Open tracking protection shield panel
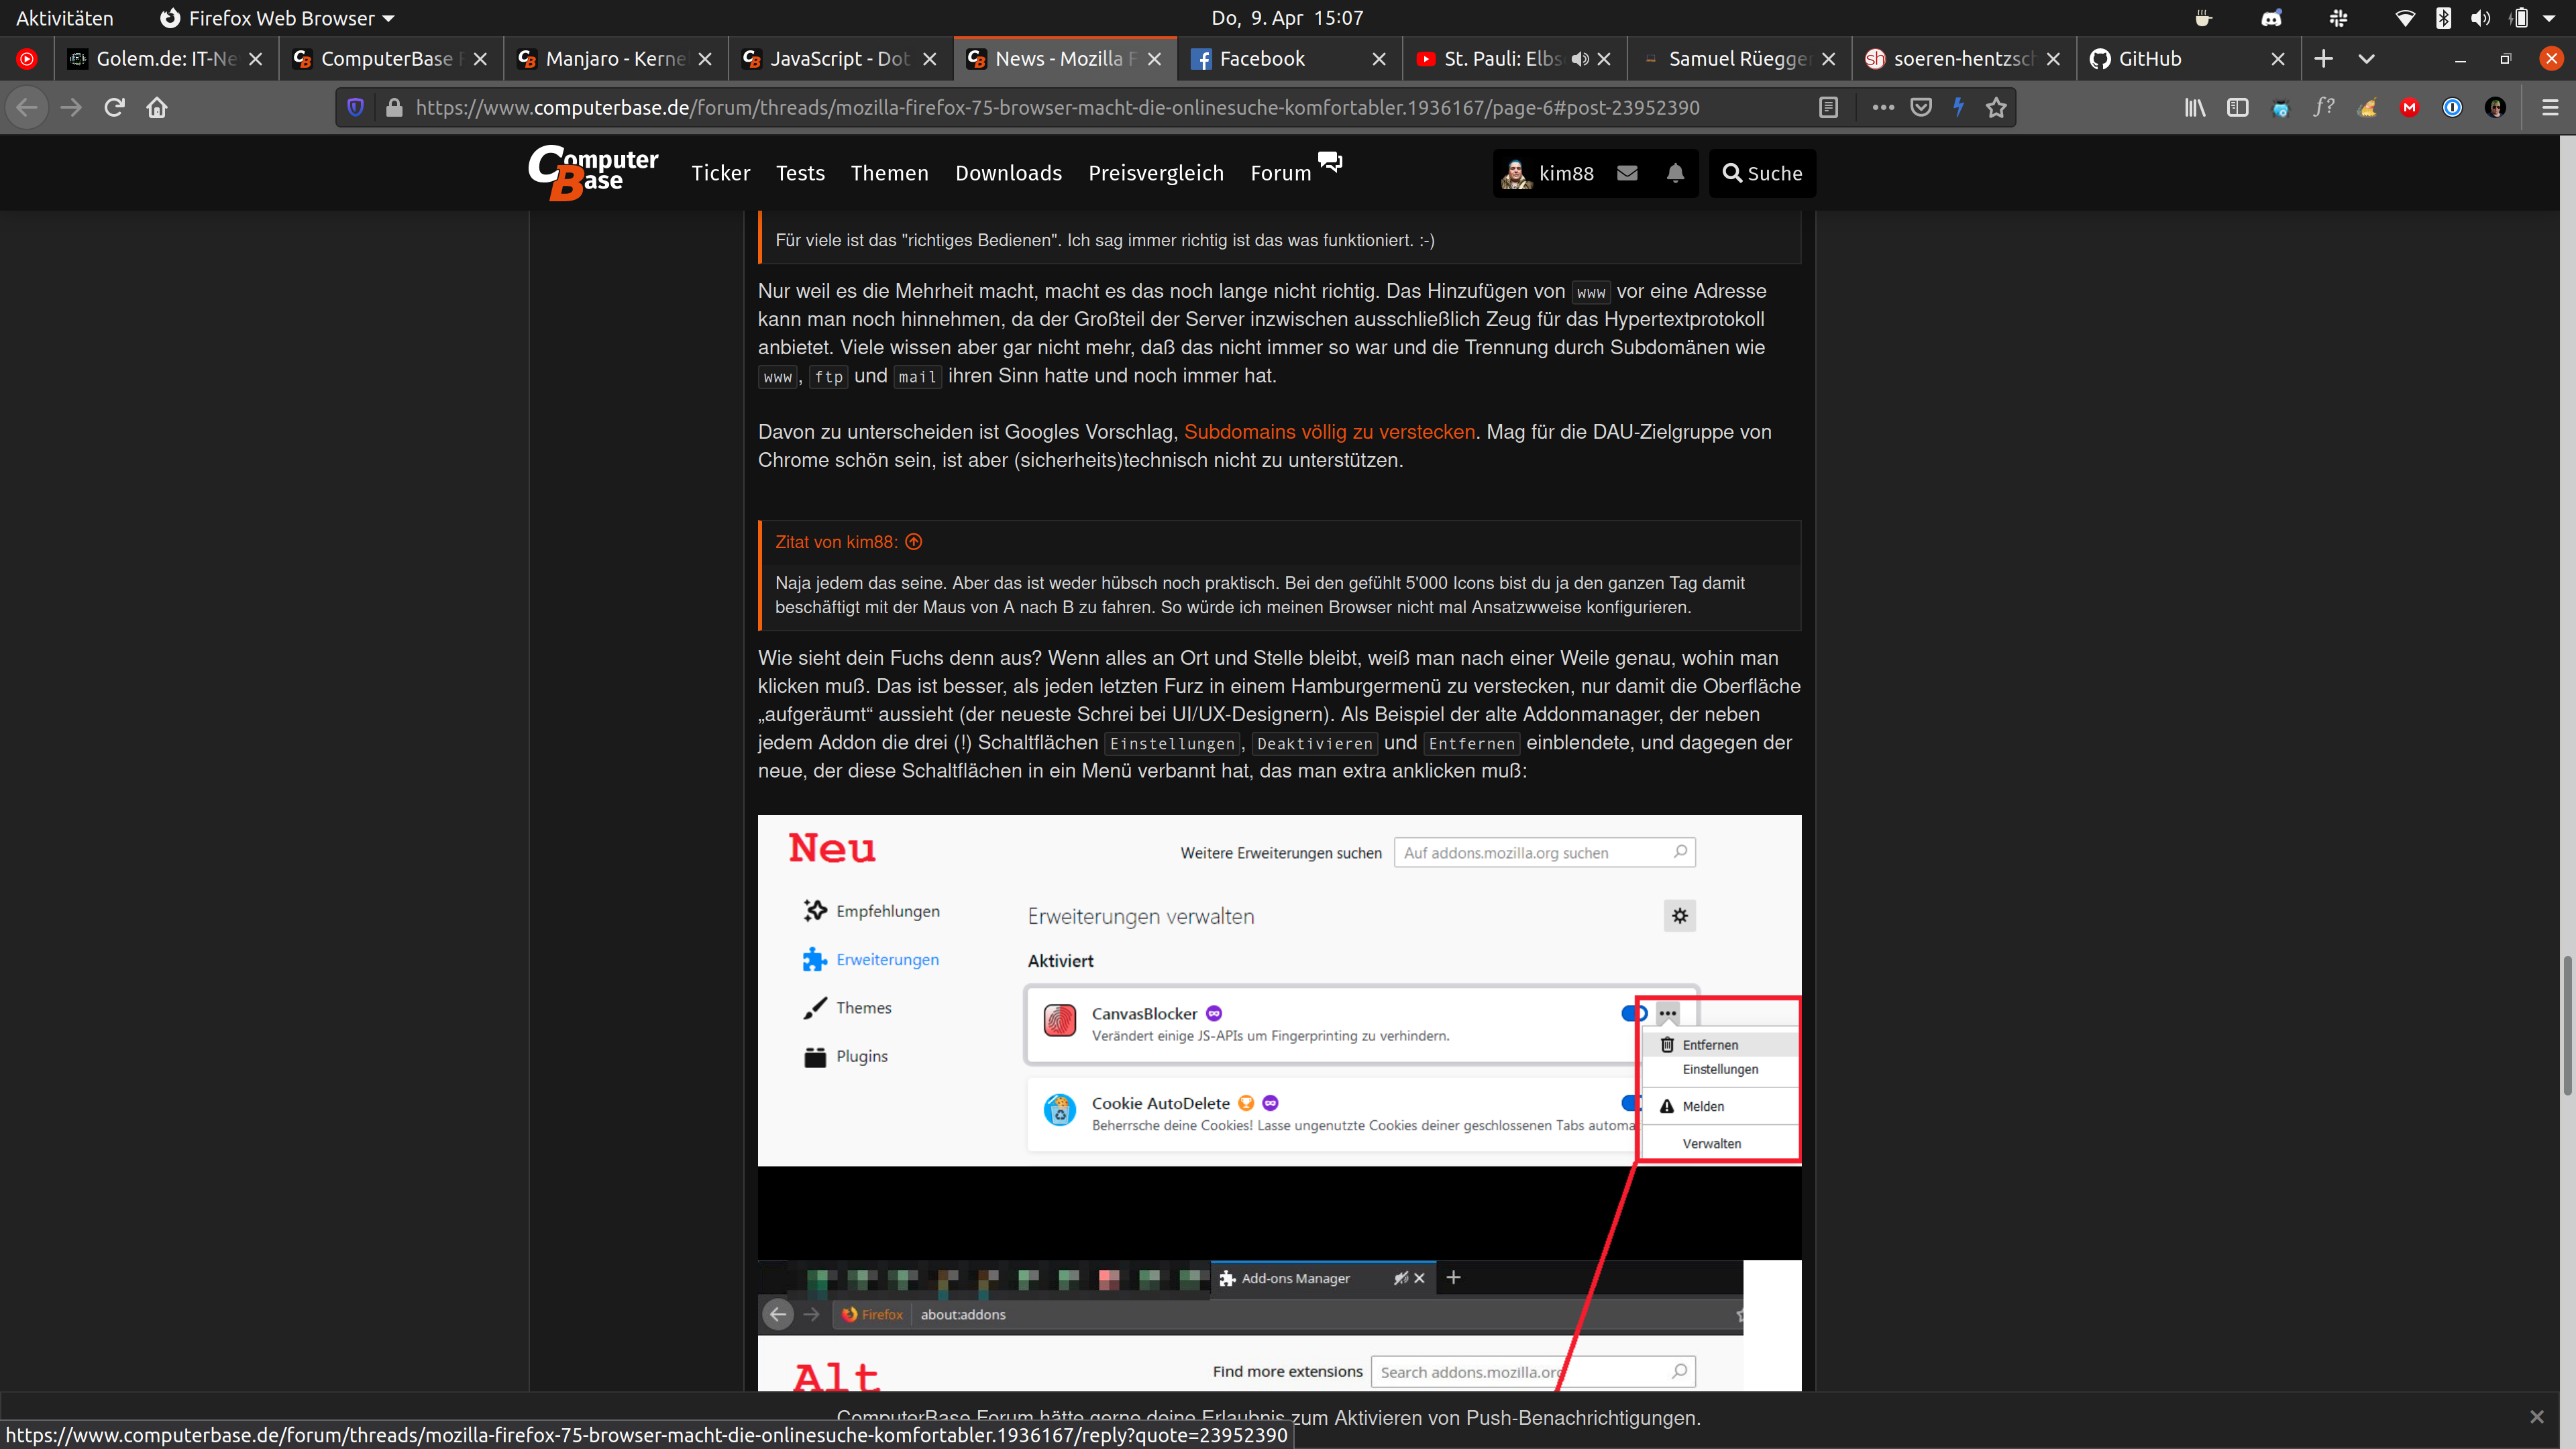 point(355,108)
